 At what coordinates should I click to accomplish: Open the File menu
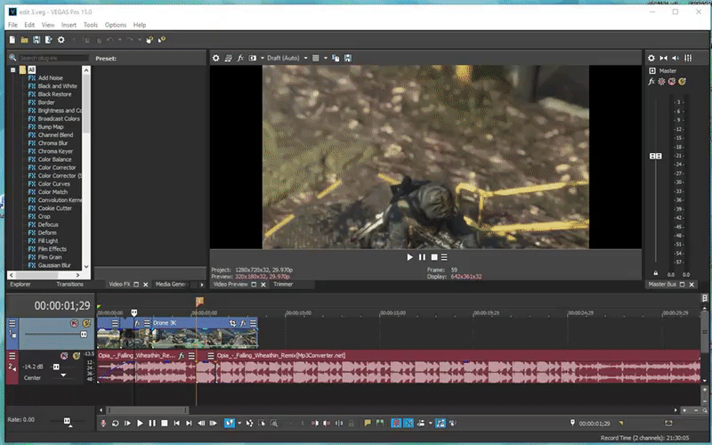[x=12, y=25]
